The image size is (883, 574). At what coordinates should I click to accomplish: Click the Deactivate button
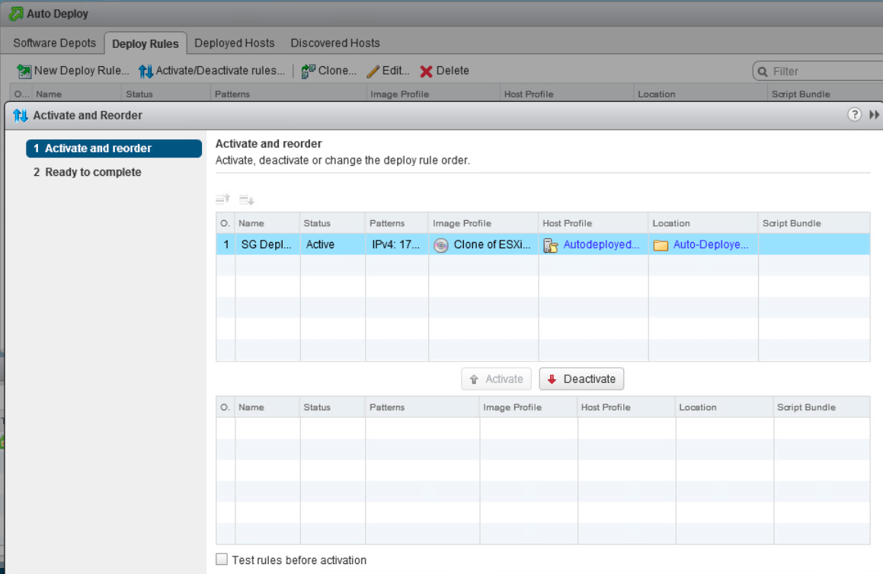click(581, 379)
